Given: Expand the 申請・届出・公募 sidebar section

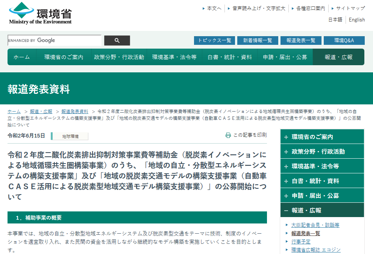Looking at the screenshot, I should [322, 196].
